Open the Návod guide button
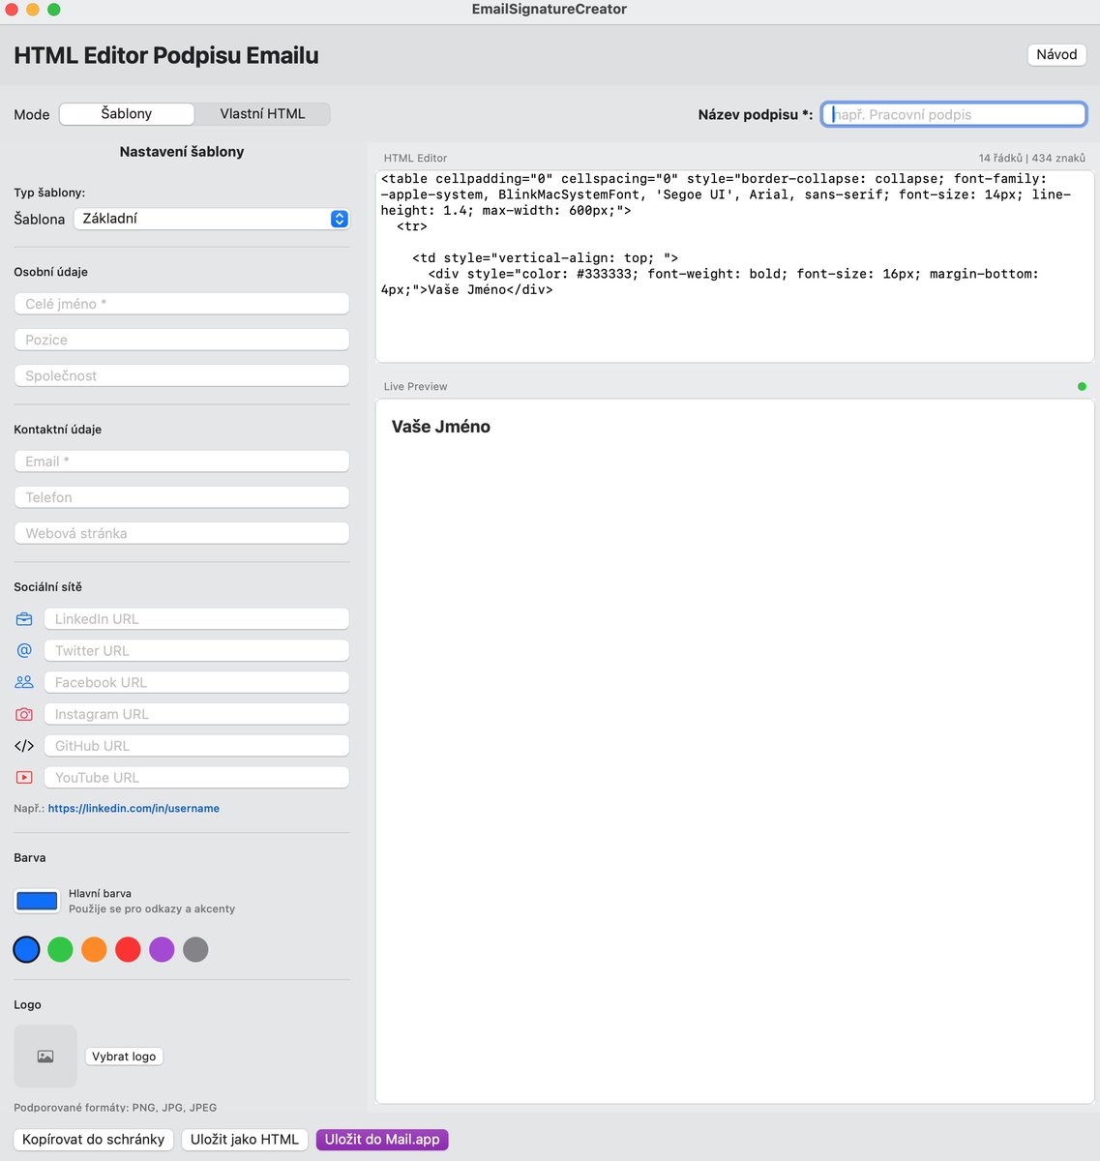Image resolution: width=1100 pixels, height=1161 pixels. pos(1056,54)
